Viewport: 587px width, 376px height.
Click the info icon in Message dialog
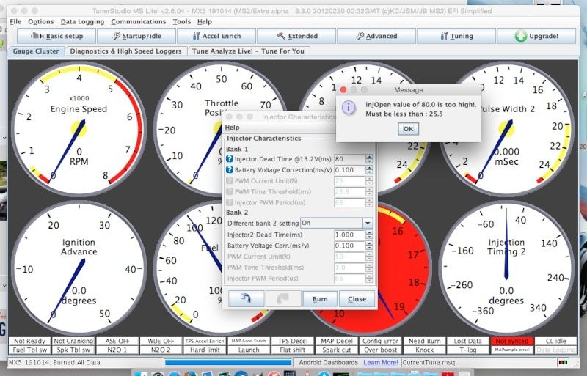point(349,108)
